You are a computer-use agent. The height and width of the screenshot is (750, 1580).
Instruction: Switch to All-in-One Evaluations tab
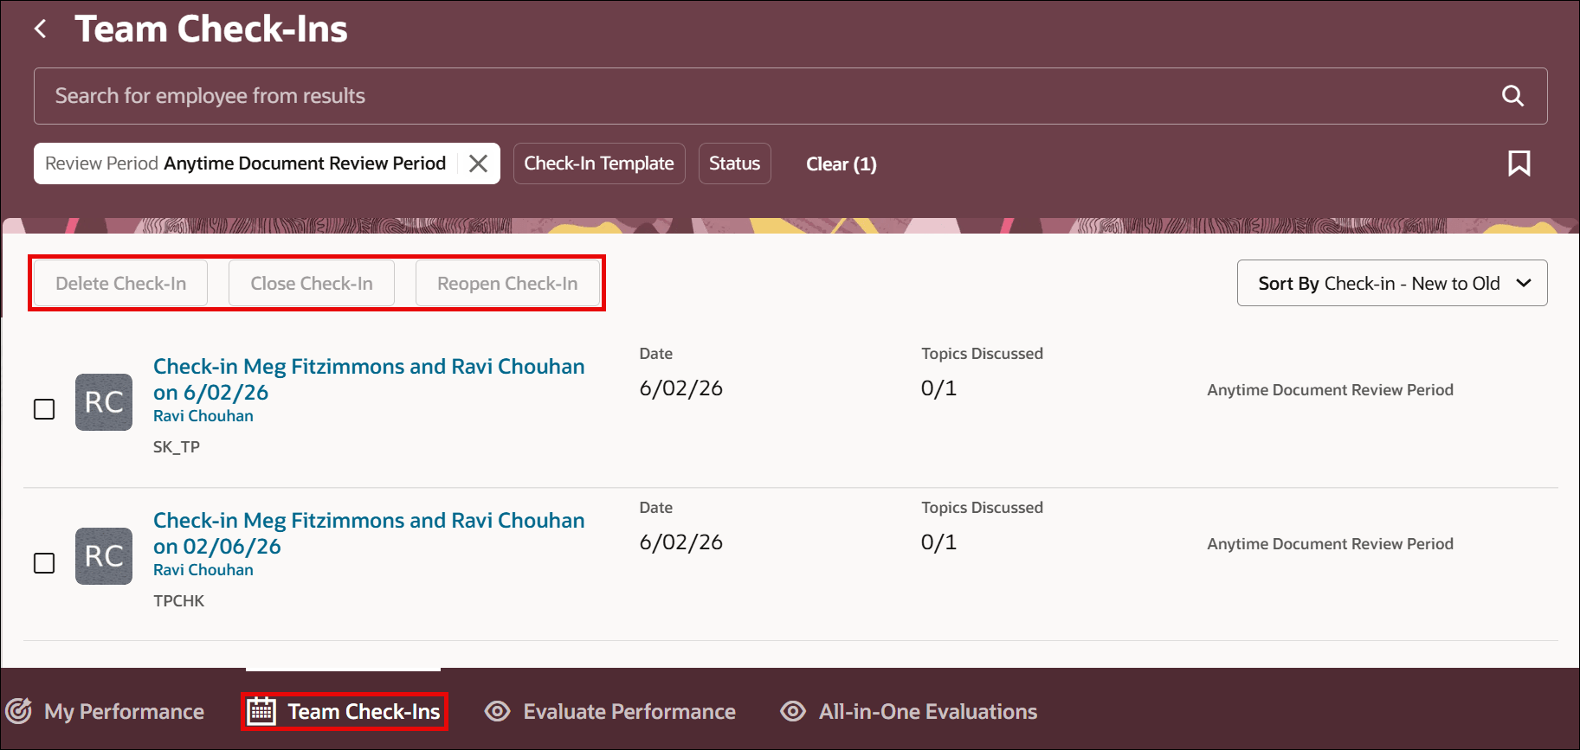point(909,711)
